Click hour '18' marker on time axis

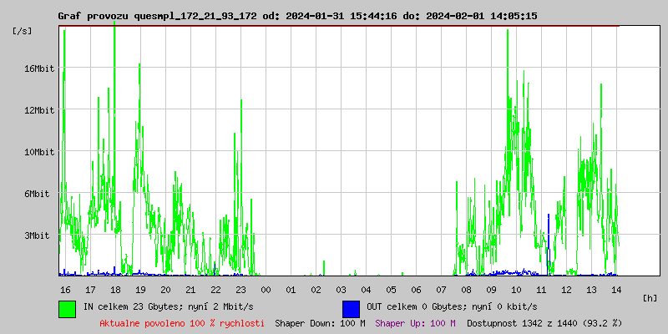115,290
